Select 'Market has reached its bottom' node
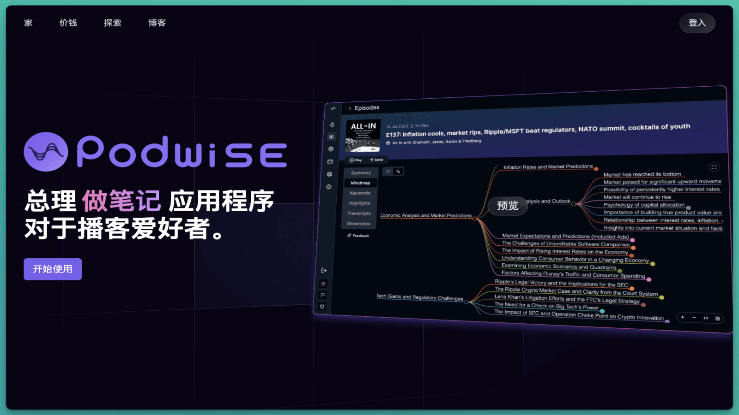The width and height of the screenshot is (739, 415). [x=642, y=174]
